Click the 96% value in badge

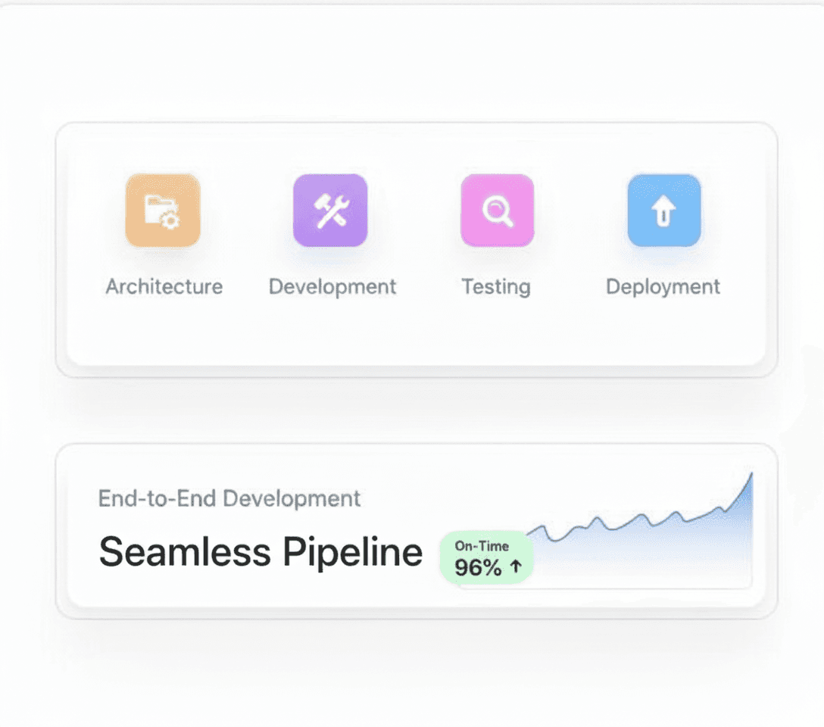(x=478, y=567)
